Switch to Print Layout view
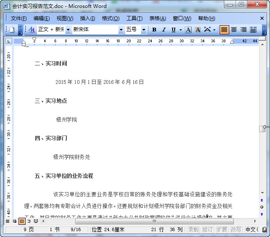Viewport: 270px width, 237px height. tap(22, 221)
